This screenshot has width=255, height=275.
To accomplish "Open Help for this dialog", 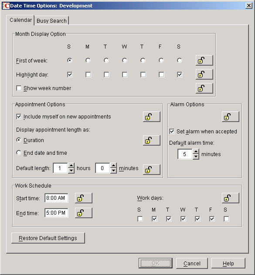I will click(228, 263).
